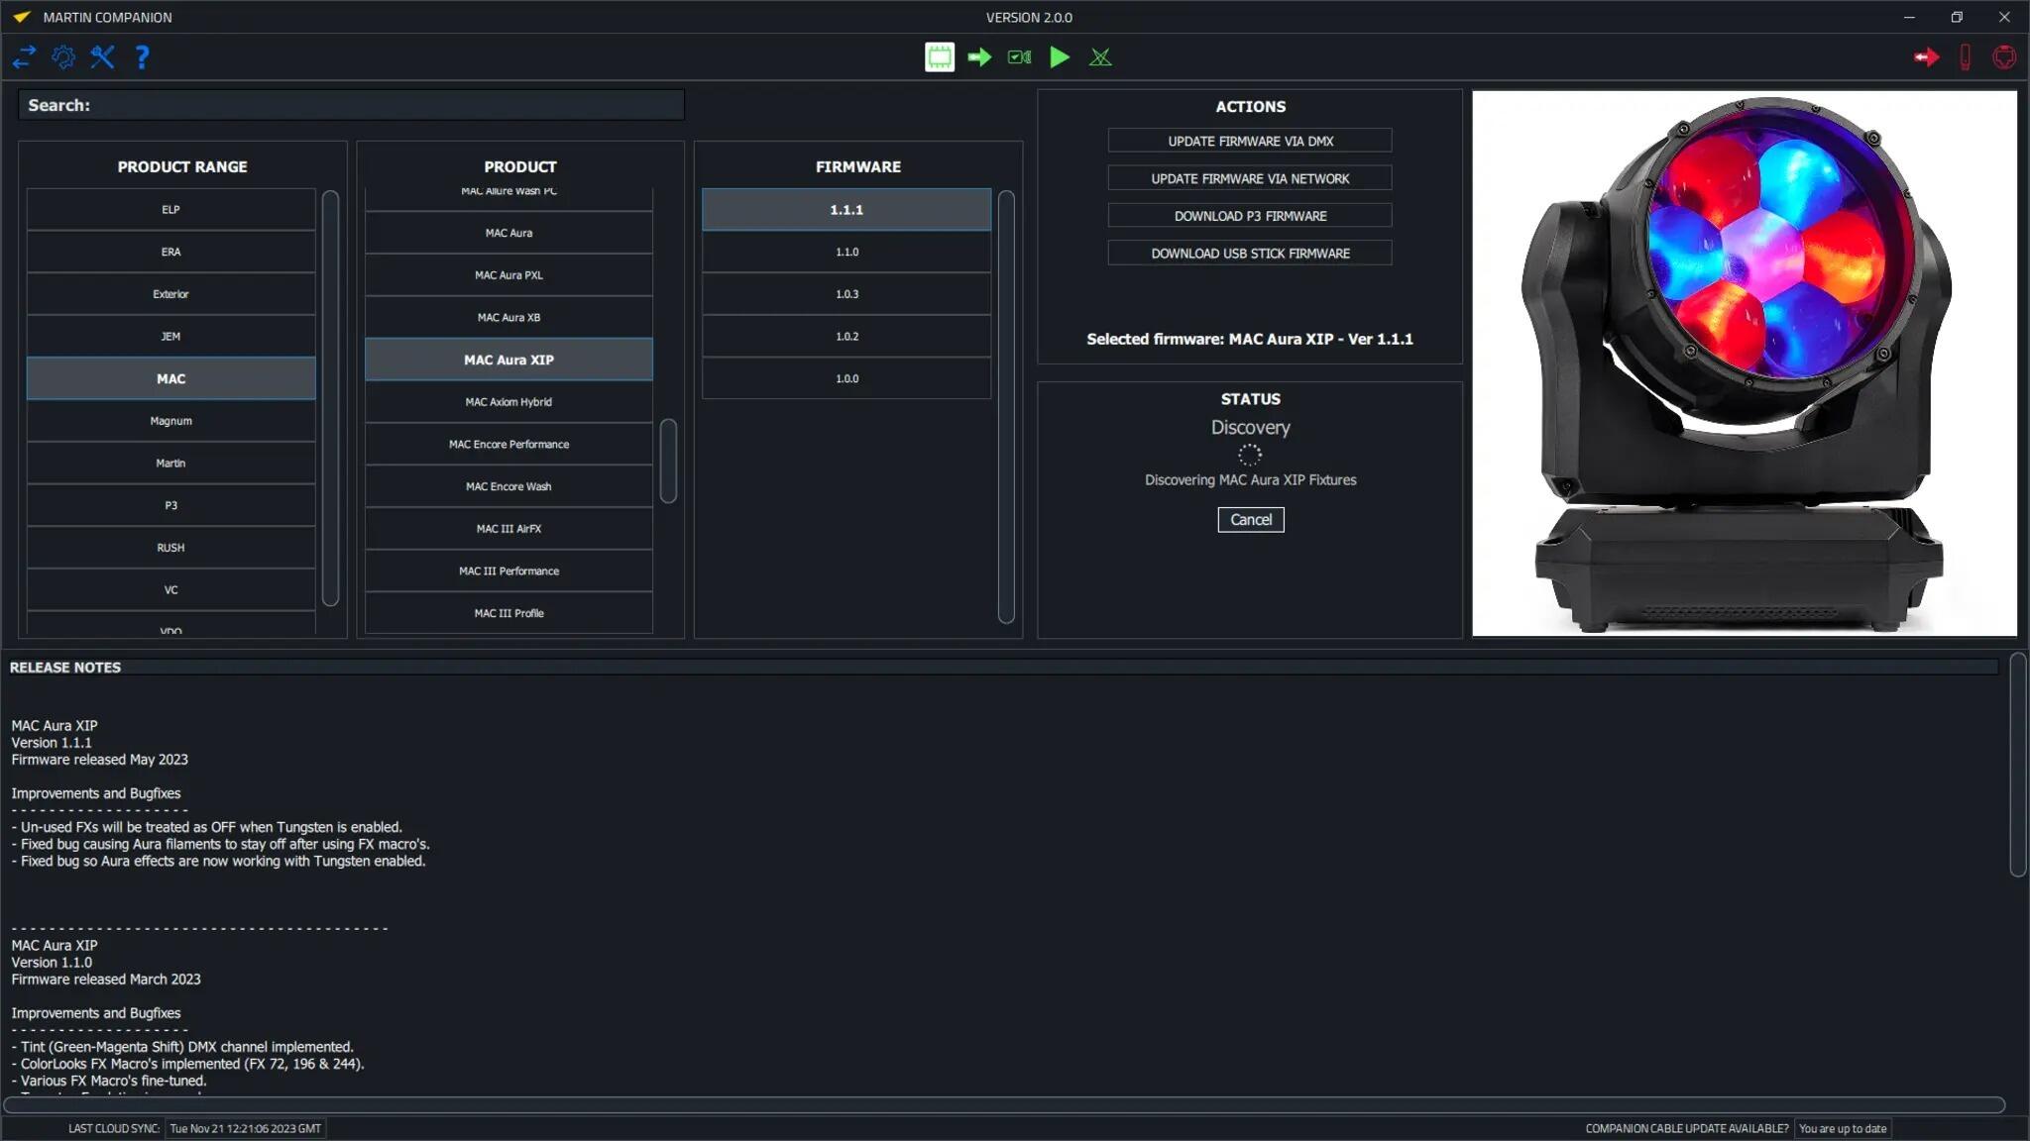Choose Exterior in product range

coord(170,294)
